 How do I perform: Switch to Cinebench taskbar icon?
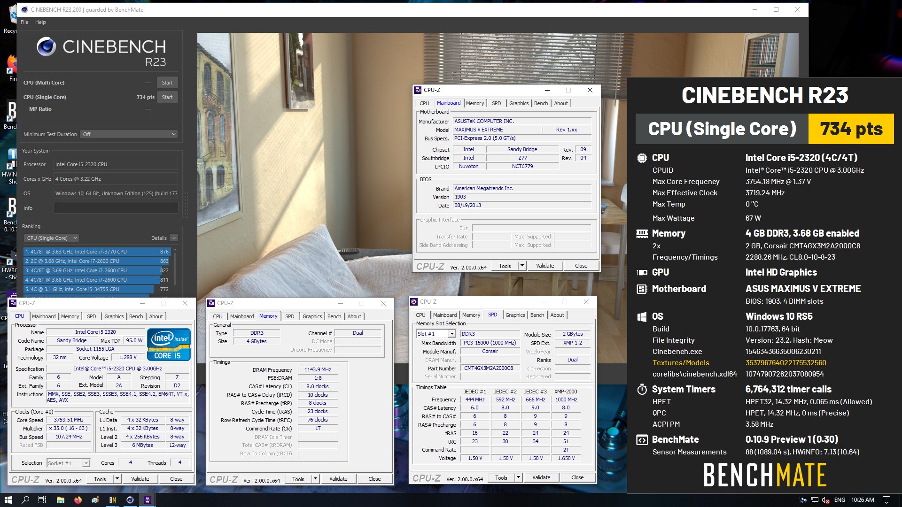pyautogui.click(x=130, y=500)
